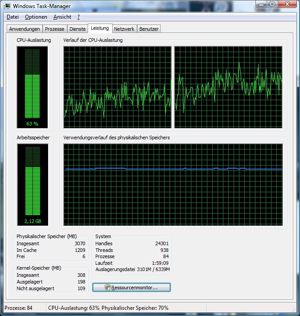Screen dimensions: 300x316
Task: Open the ? help menu
Action: point(78,17)
